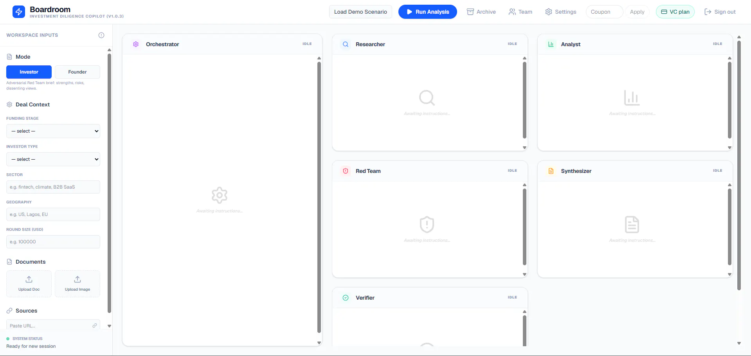This screenshot has width=751, height=356.
Task: Click the Verifier IDLE status label
Action: tap(512, 297)
